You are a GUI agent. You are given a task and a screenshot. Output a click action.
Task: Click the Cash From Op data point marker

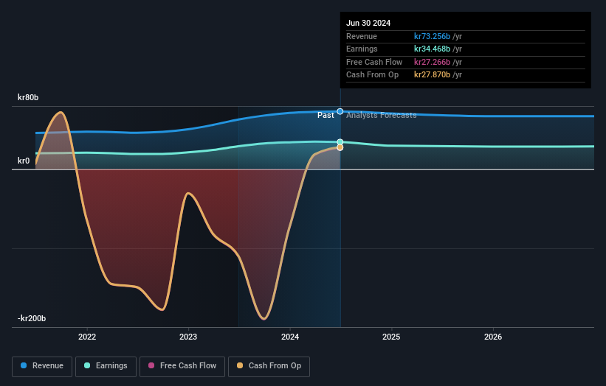pos(340,147)
